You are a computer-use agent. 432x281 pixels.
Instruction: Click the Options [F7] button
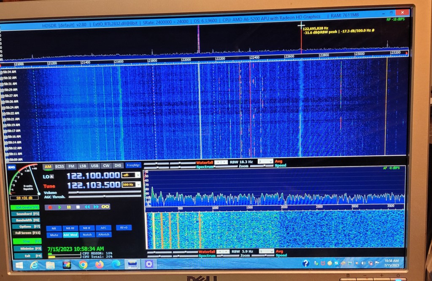coord(25,227)
